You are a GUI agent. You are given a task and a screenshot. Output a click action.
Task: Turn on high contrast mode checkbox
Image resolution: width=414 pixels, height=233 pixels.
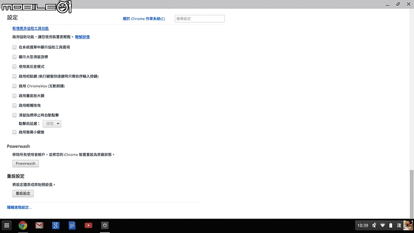tap(14, 67)
